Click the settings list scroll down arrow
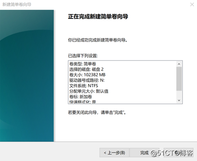 click(179, 100)
